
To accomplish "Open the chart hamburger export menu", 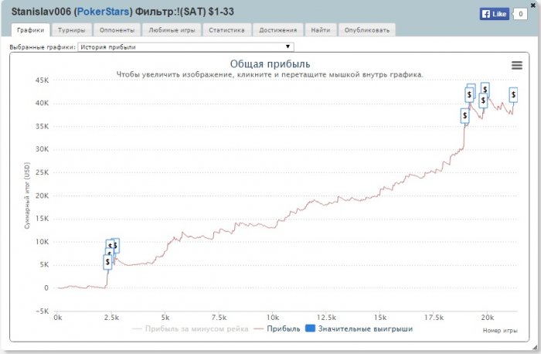I will click(516, 65).
